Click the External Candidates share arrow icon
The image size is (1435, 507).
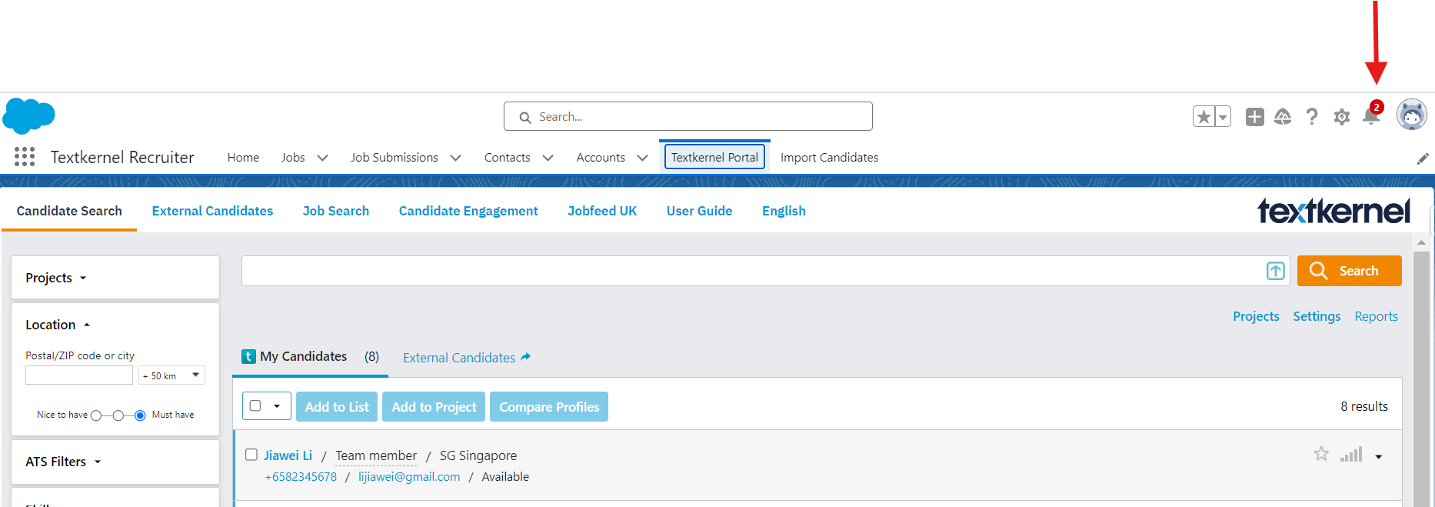click(x=526, y=357)
